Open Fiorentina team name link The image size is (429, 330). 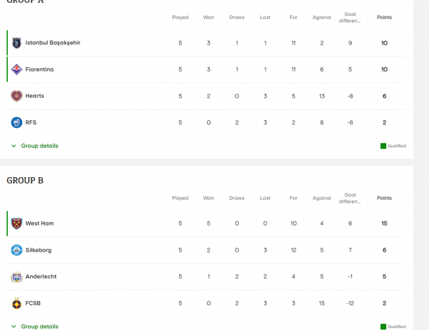click(39, 70)
